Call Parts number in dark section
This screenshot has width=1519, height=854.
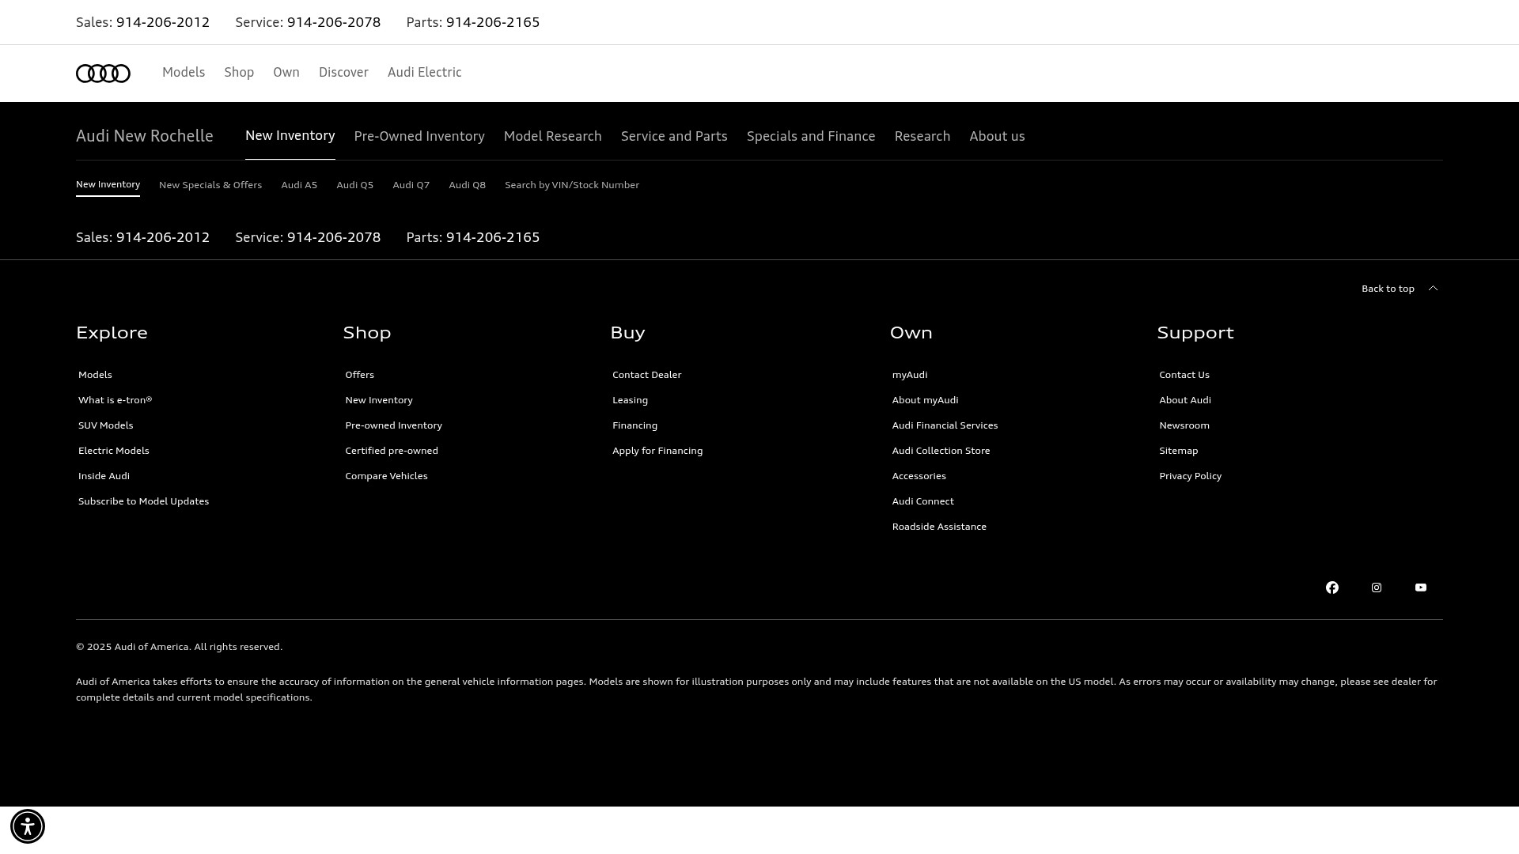pos(493,237)
